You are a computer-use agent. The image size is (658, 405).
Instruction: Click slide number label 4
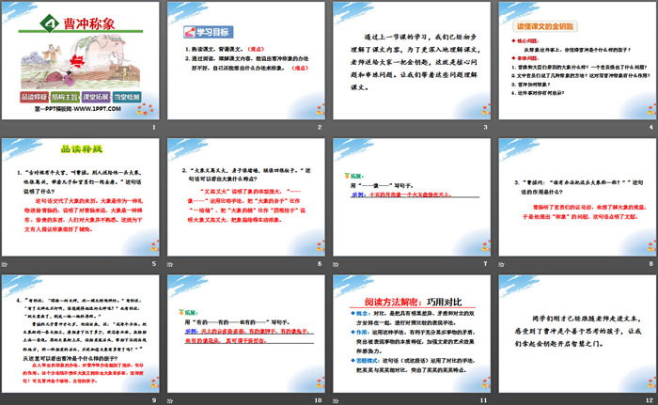(x=650, y=127)
